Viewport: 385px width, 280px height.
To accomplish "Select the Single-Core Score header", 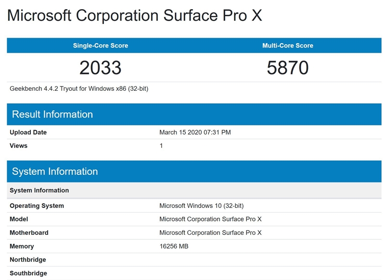I will [x=101, y=46].
